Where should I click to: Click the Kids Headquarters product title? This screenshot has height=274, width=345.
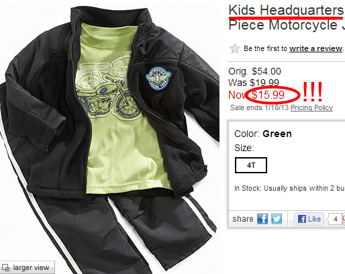[x=287, y=17]
